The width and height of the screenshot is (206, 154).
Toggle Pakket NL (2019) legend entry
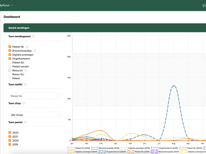click(79, 148)
